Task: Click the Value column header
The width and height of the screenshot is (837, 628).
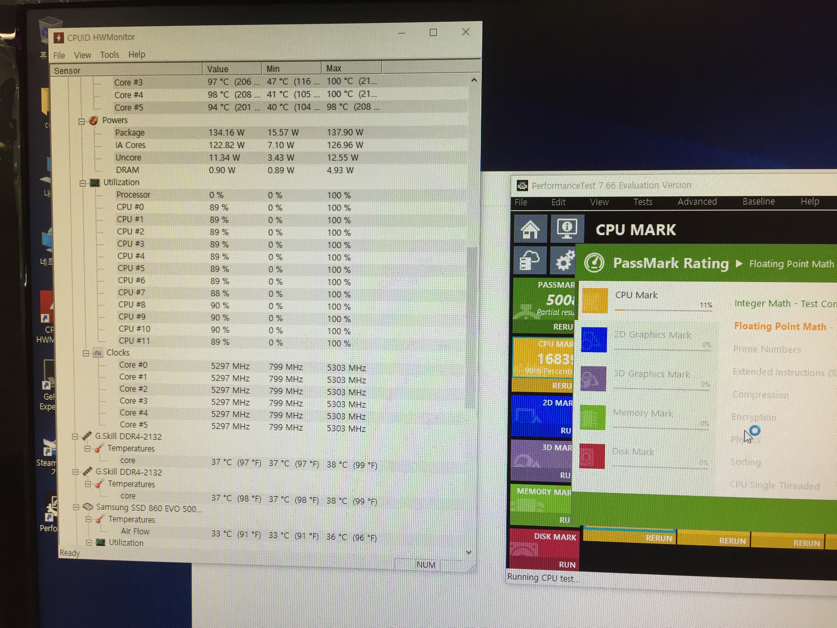Action: pyautogui.click(x=232, y=69)
